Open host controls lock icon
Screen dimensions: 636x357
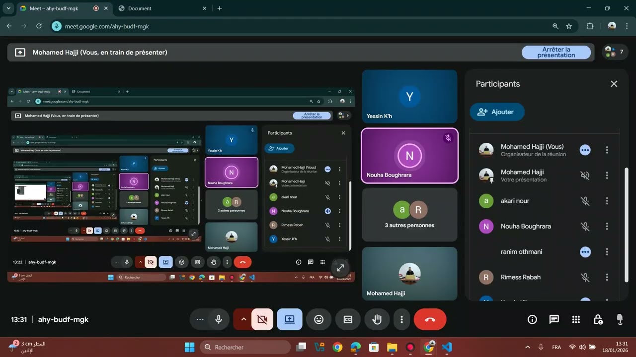[x=598, y=320]
